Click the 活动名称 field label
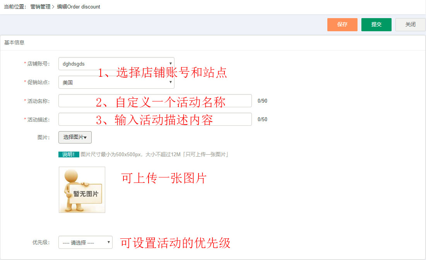The image size is (426, 260). [x=38, y=101]
